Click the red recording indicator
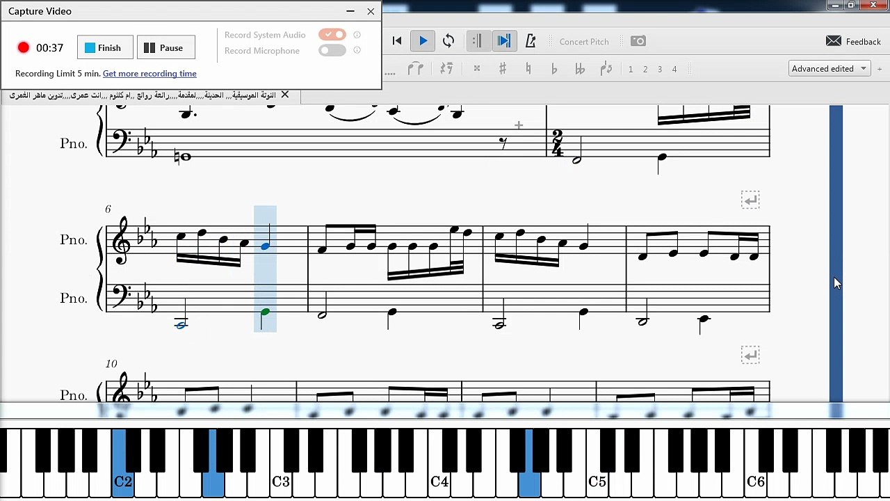890x501 pixels. click(24, 47)
